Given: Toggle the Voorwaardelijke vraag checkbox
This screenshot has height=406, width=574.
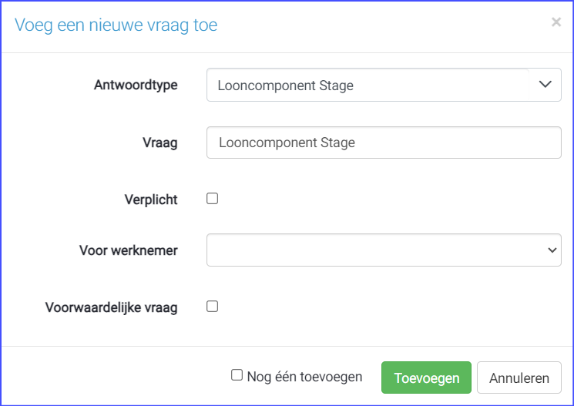Looking at the screenshot, I should click(213, 307).
